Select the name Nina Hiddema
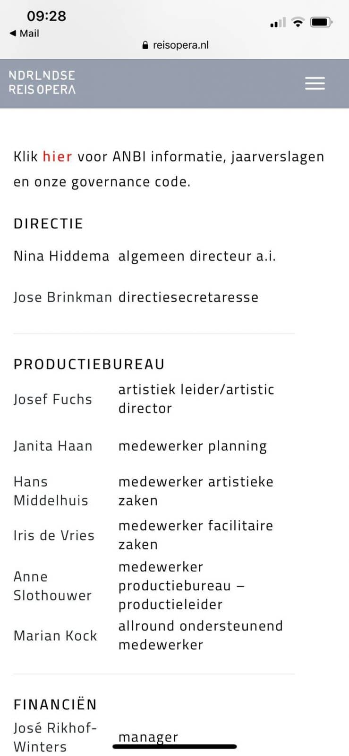Viewport: 349px width, 756px height. coord(61,256)
